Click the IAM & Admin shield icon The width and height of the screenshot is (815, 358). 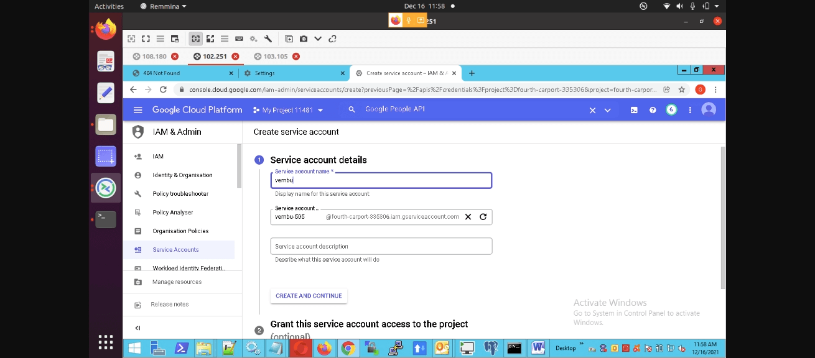(138, 132)
